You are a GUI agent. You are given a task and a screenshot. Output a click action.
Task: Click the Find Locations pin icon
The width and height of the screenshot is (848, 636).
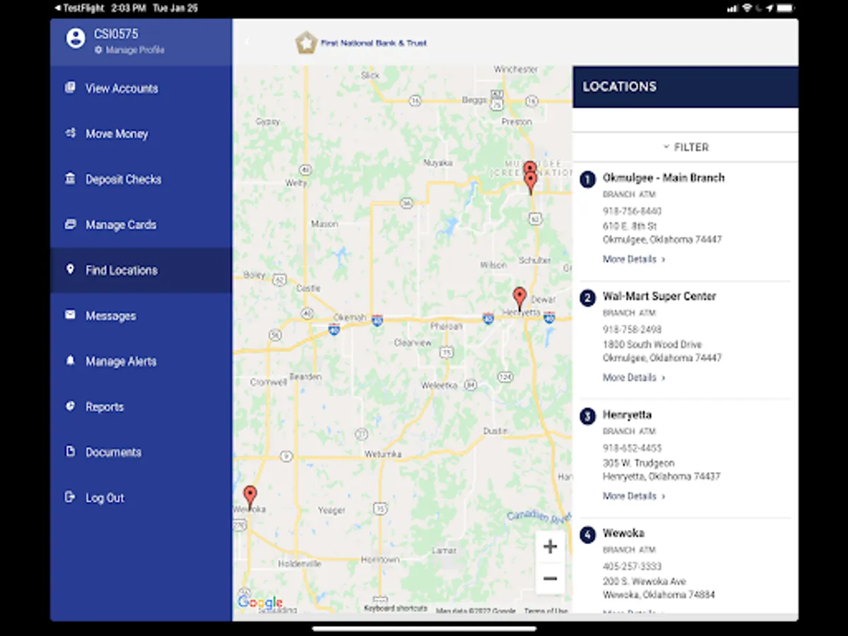pos(70,269)
